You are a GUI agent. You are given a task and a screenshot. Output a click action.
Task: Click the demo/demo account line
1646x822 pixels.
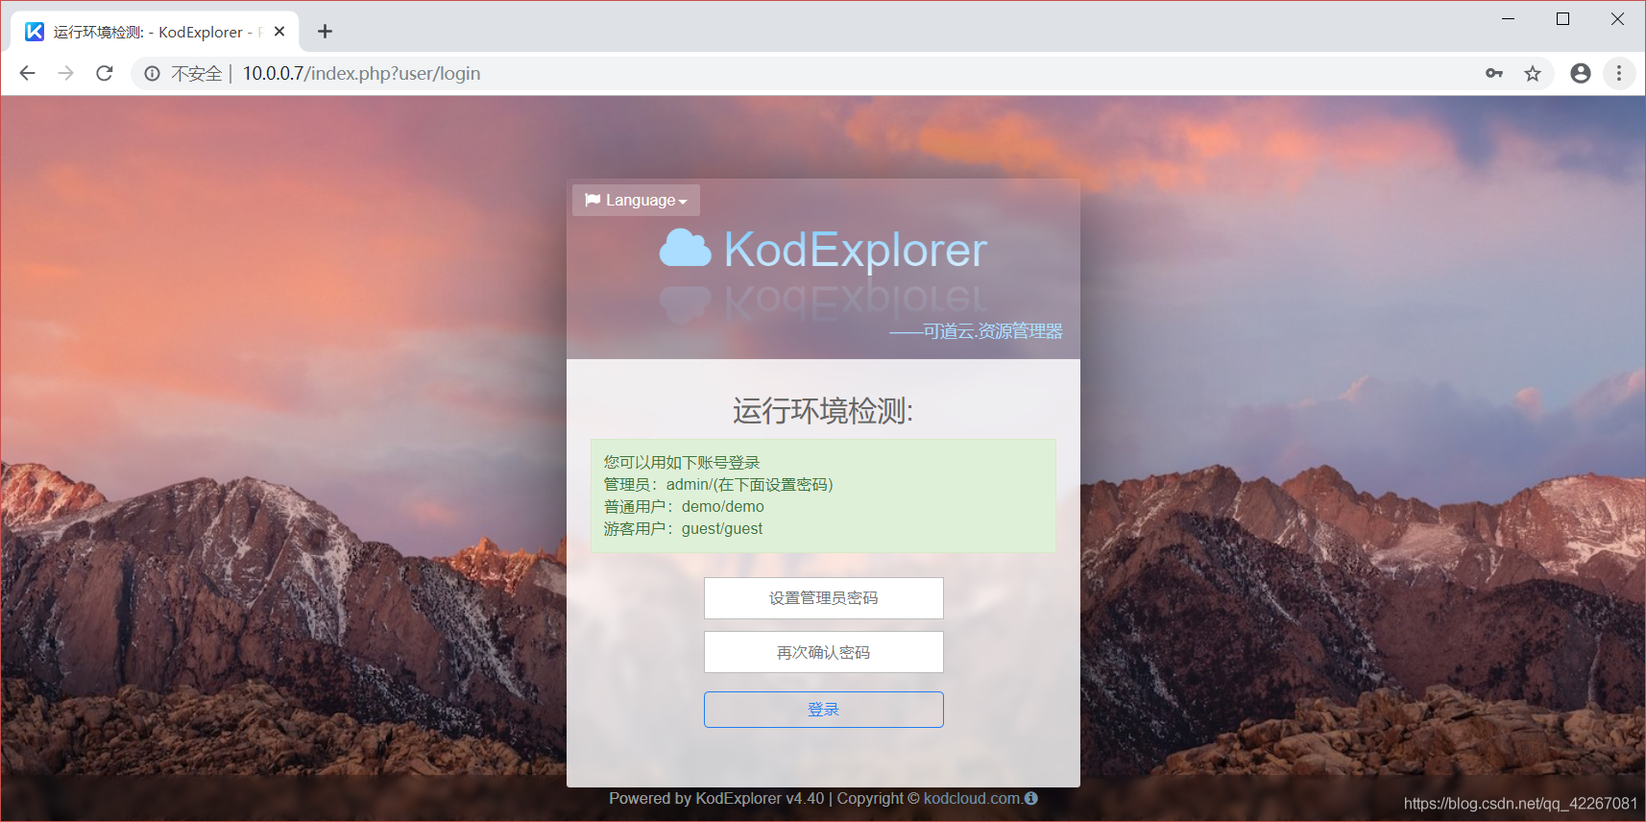pyautogui.click(x=684, y=507)
